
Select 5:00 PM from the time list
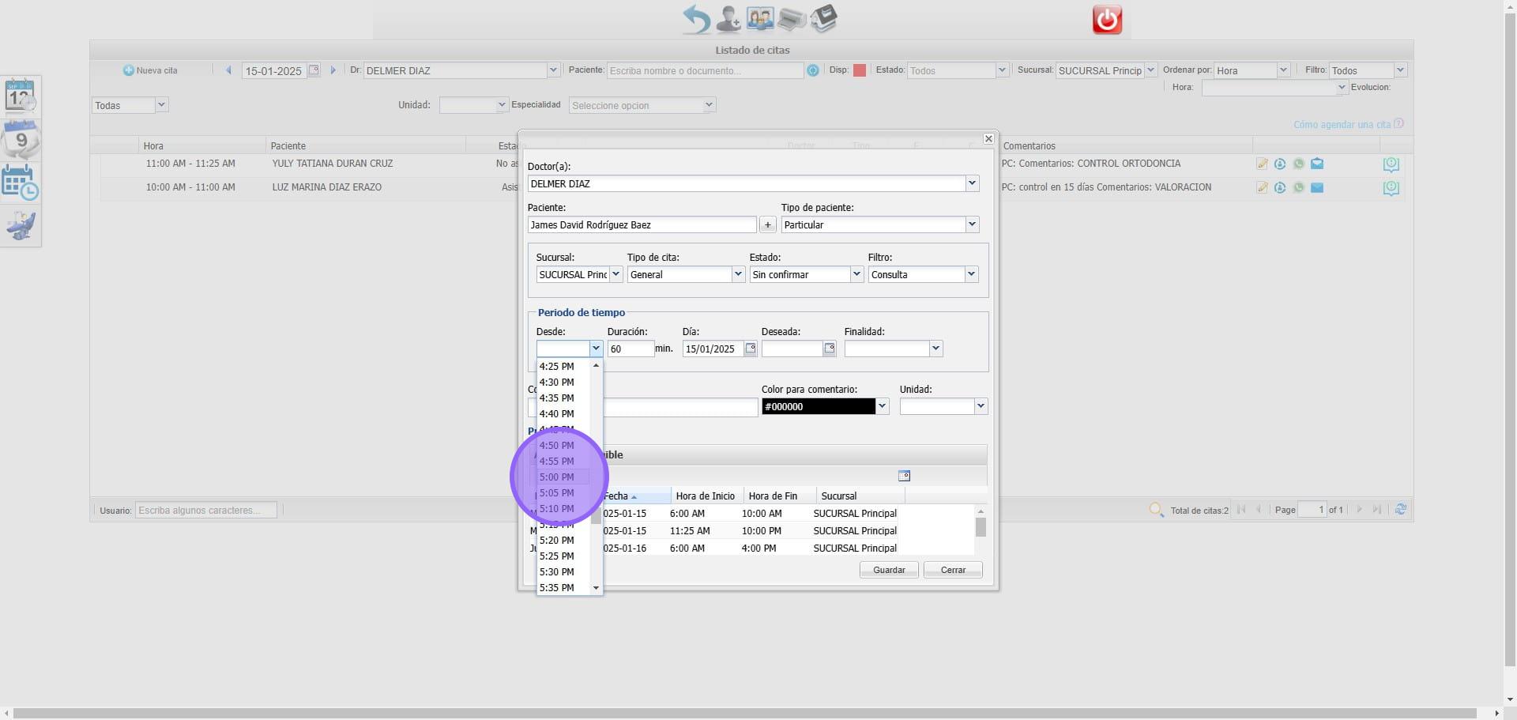557,477
